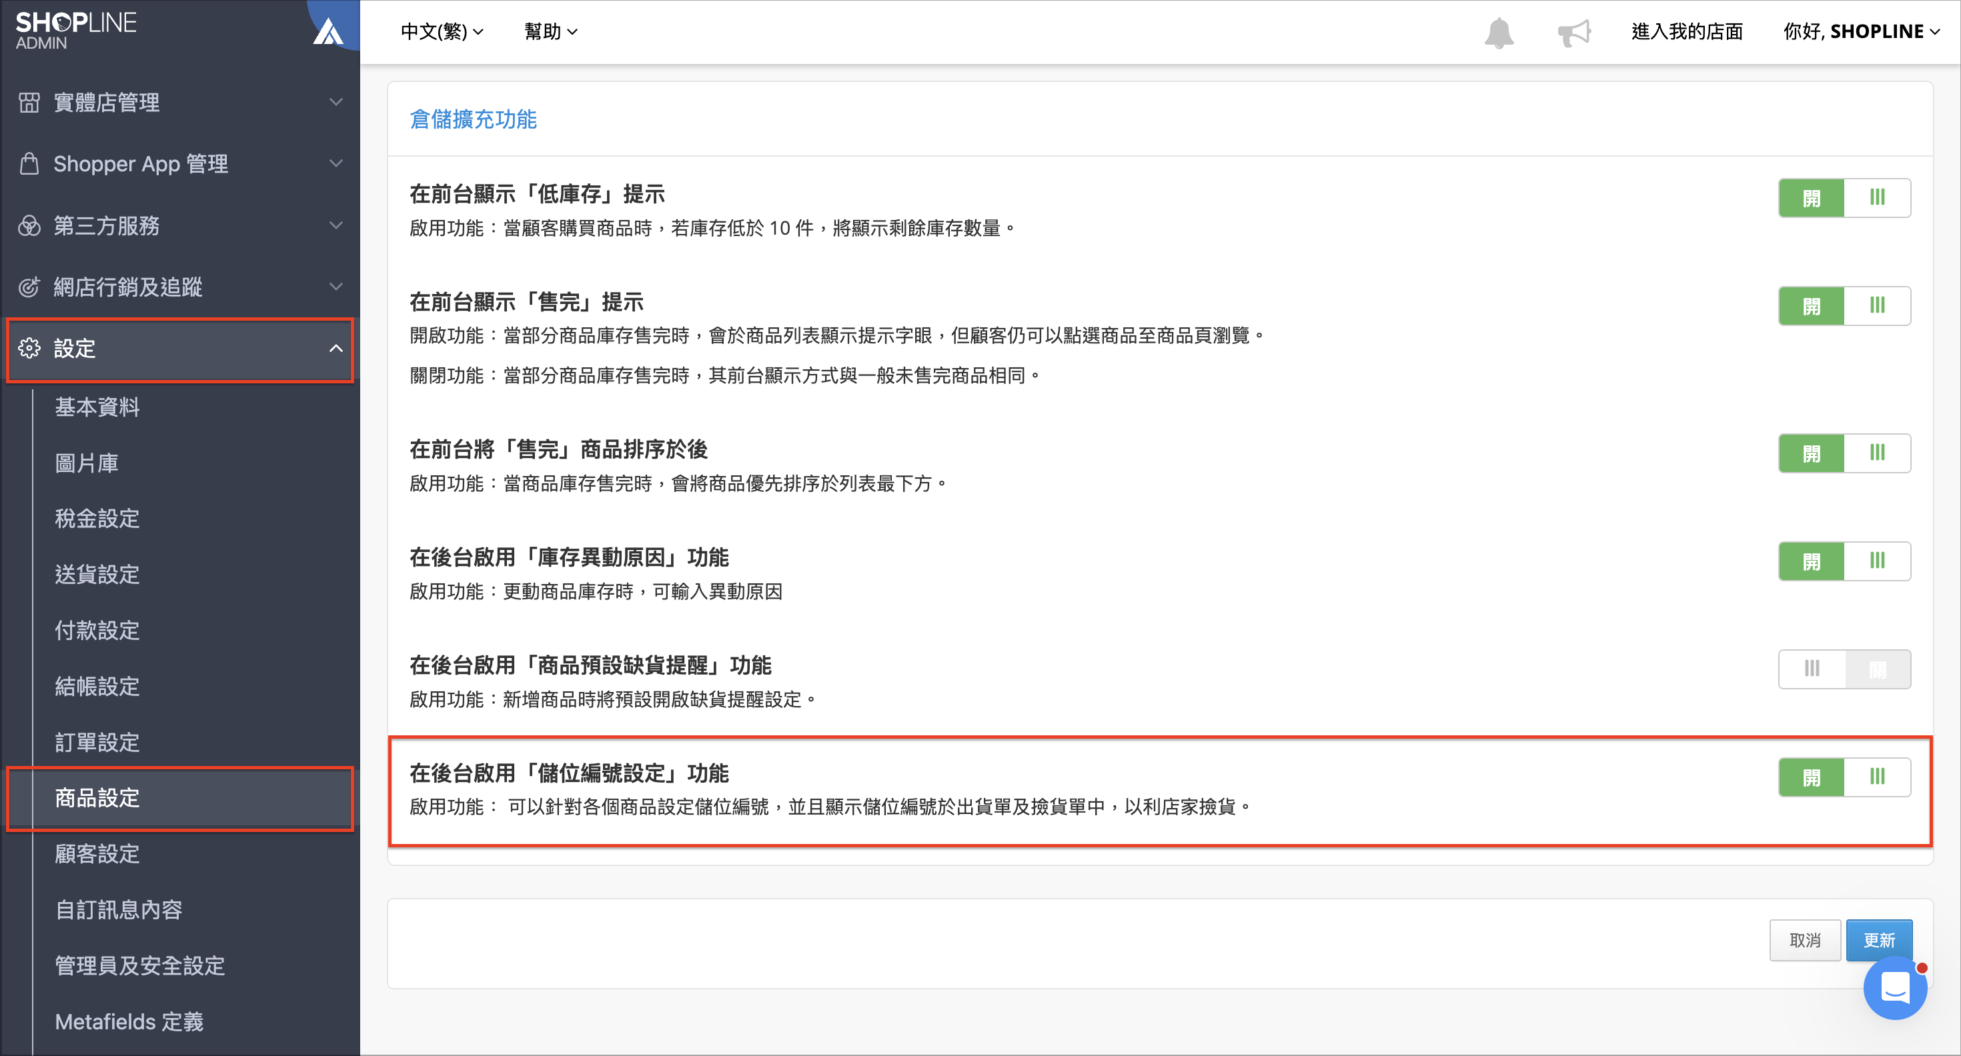
Task: Click 進入我的店面 link
Action: pos(1687,32)
